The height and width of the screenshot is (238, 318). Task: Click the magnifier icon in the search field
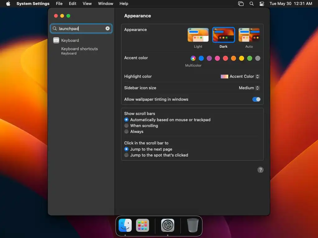click(x=55, y=28)
